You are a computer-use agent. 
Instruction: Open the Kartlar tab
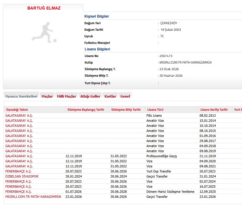click(x=110, y=96)
